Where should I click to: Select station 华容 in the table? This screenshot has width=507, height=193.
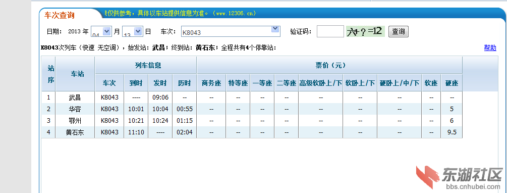[x=75, y=109]
